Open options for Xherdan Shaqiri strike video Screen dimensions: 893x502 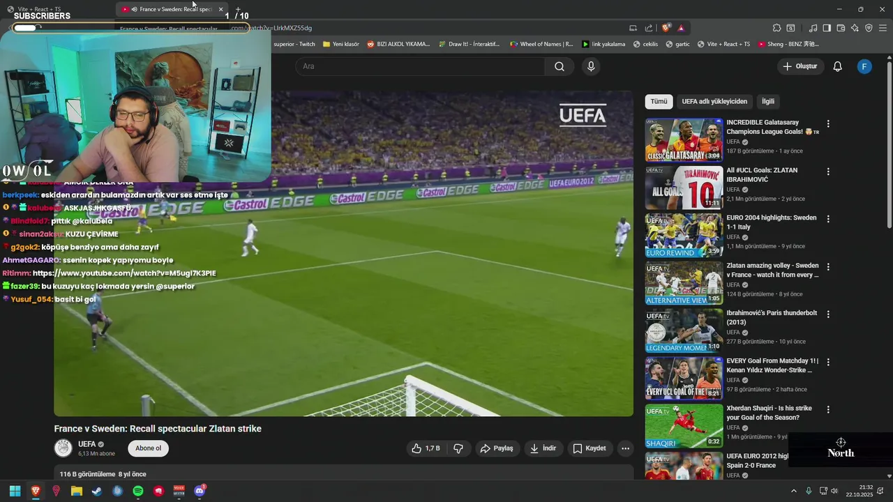(828, 410)
